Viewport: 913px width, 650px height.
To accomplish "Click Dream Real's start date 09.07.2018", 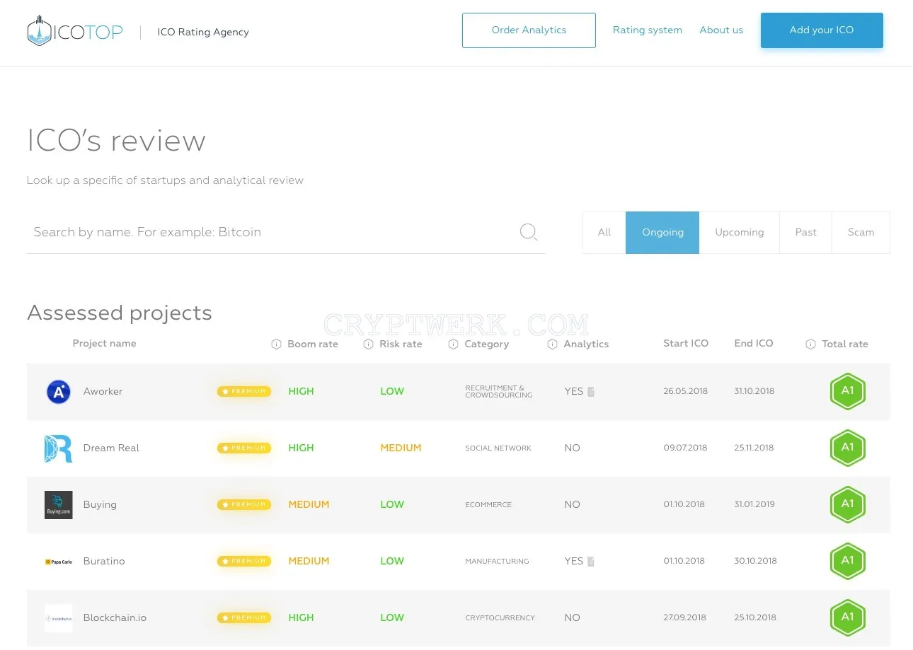I will click(685, 448).
